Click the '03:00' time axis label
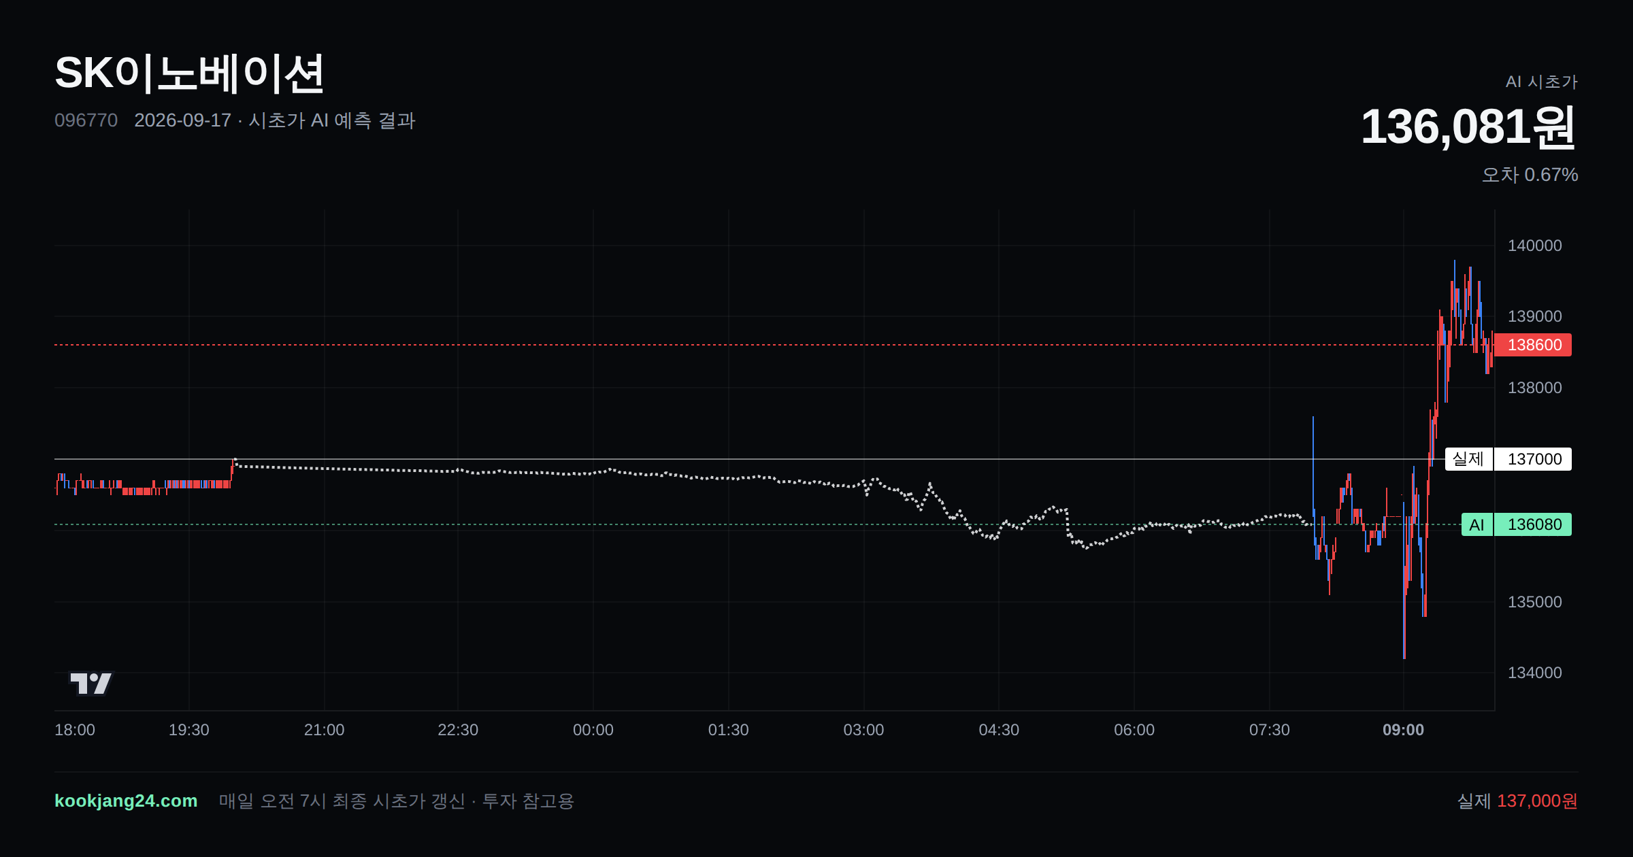1633x857 pixels. (863, 730)
